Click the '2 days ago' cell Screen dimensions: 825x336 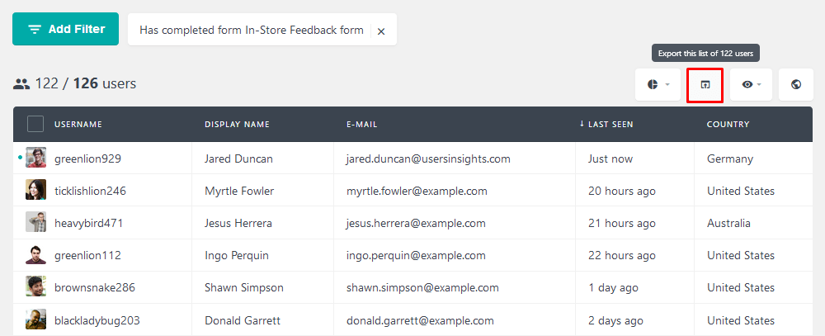pyautogui.click(x=615, y=320)
